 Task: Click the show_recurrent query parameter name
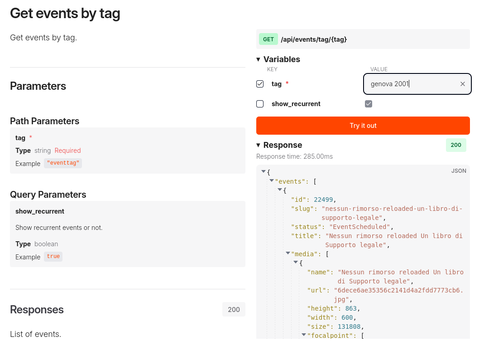pos(40,211)
